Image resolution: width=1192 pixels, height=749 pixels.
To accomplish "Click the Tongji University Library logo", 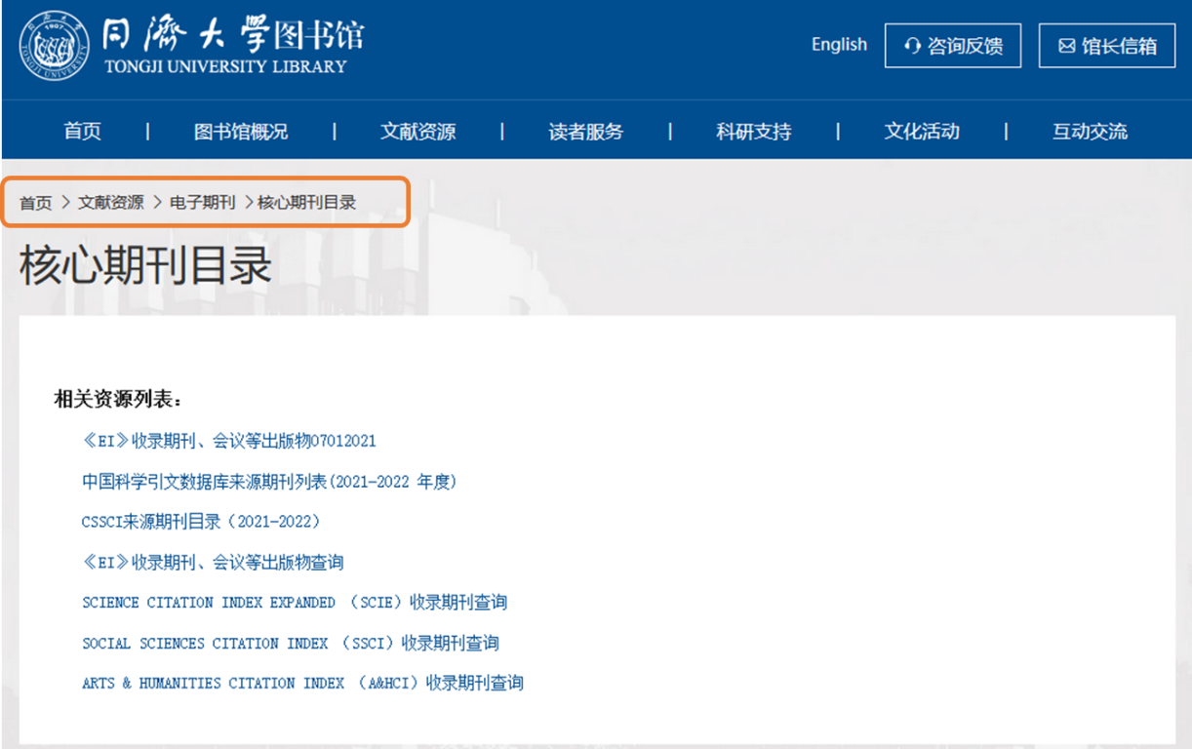I will click(x=191, y=46).
